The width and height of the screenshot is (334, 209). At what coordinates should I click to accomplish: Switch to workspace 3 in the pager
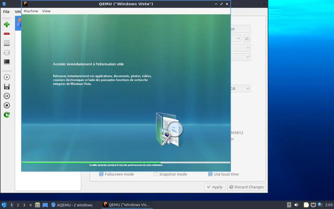(x=24, y=205)
